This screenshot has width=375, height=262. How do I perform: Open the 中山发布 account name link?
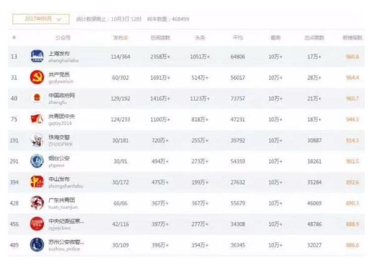tap(59, 179)
